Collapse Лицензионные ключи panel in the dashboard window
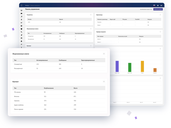The image size is (171, 128). (91, 29)
